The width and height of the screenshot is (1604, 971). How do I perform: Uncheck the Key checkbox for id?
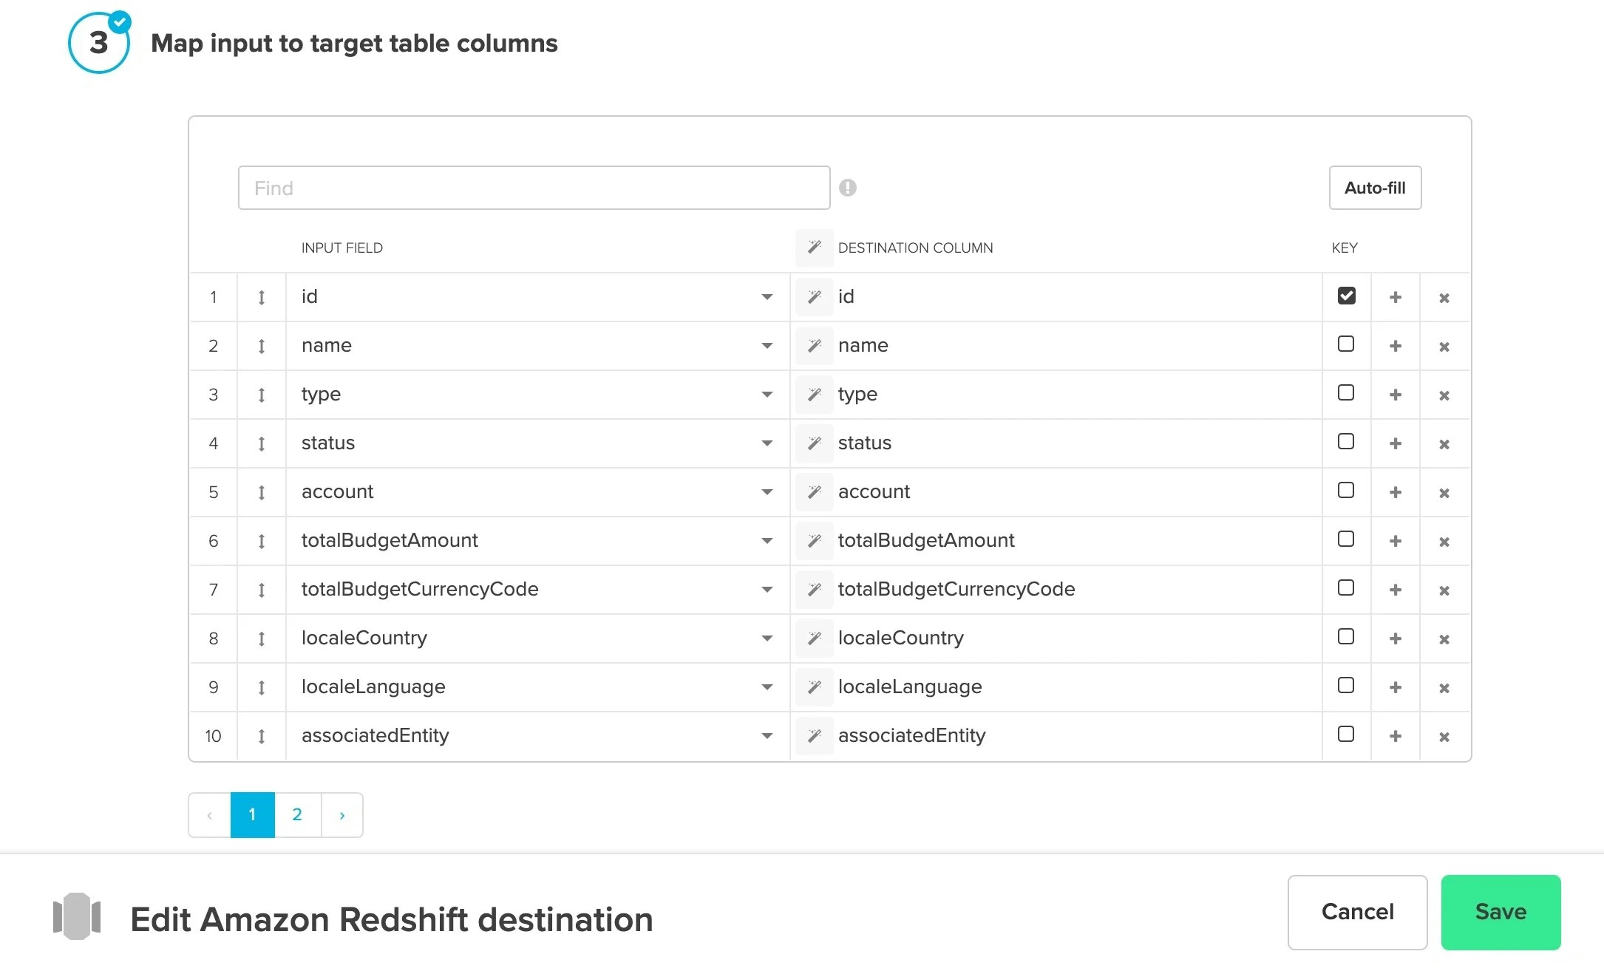pyautogui.click(x=1346, y=296)
